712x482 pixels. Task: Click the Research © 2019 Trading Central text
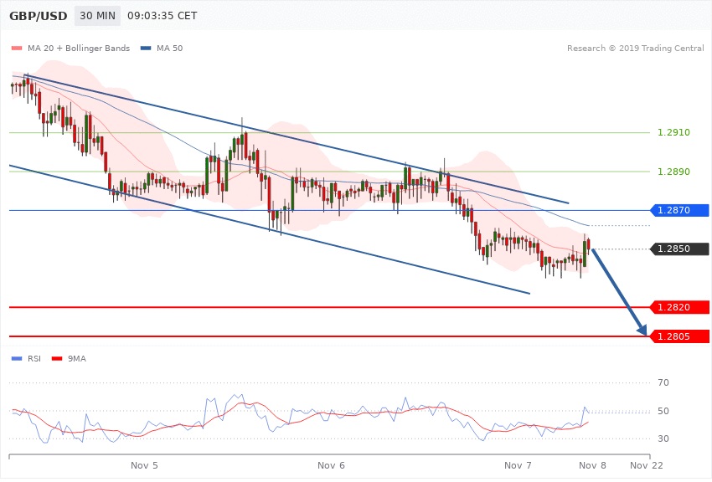635,49
